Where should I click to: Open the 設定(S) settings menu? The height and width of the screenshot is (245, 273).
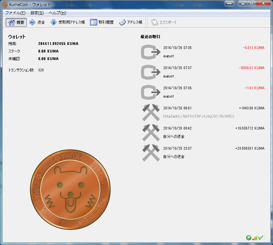[x=37, y=13]
